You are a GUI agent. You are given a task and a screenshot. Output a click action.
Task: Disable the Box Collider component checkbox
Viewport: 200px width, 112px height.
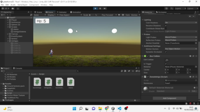click(x=148, y=56)
